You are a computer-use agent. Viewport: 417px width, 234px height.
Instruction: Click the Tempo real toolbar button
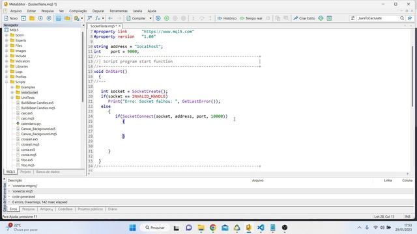251,18
